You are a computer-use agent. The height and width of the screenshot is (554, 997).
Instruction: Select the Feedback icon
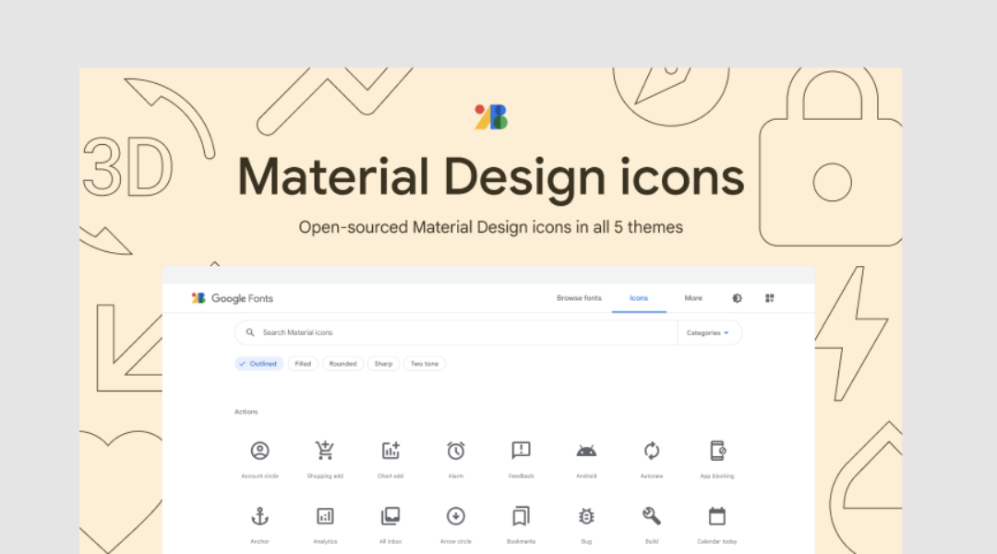521,451
